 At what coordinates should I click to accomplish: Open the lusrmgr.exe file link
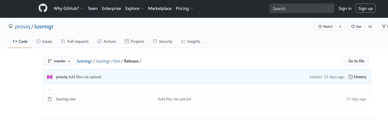click(x=66, y=99)
